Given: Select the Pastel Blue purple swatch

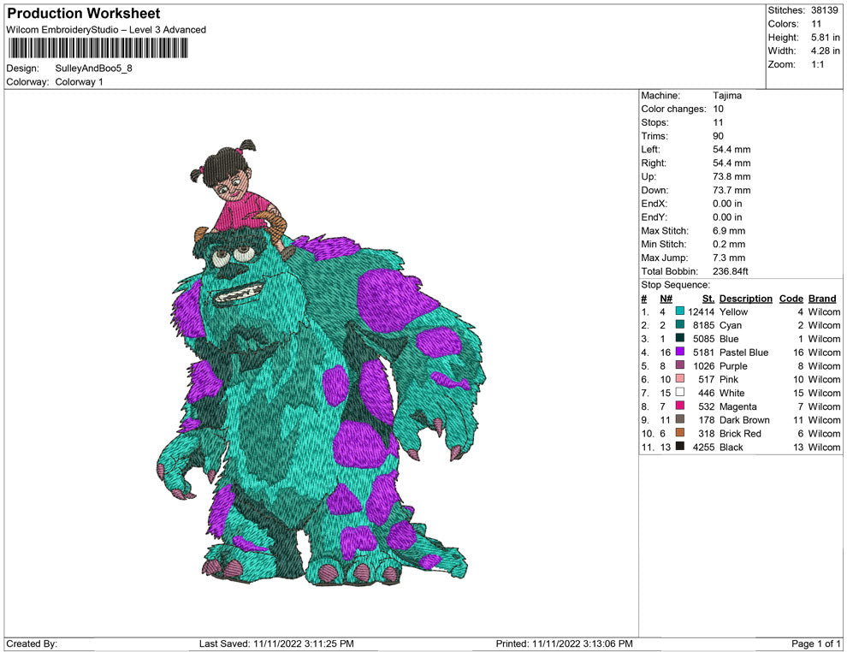Looking at the screenshot, I should pyautogui.click(x=680, y=352).
